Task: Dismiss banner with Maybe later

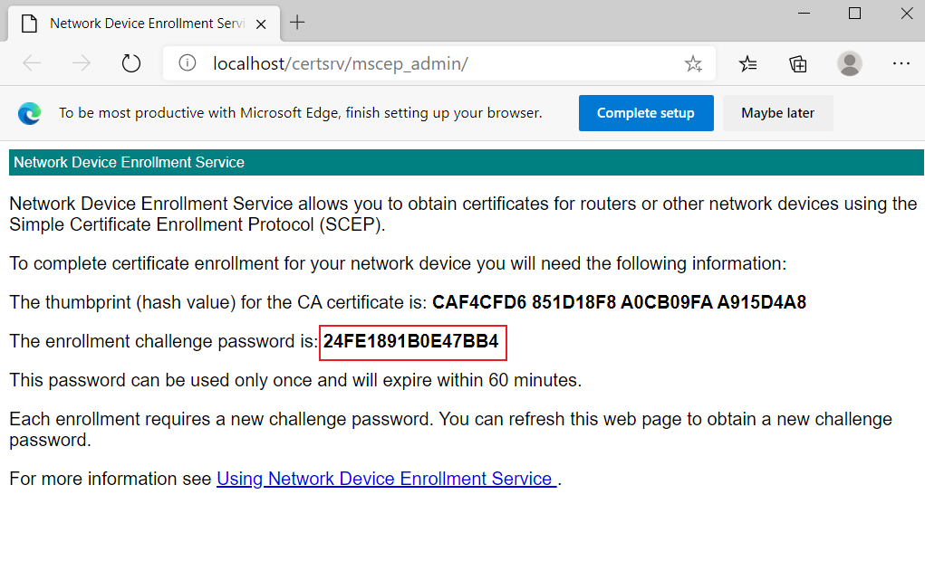Action: click(777, 113)
